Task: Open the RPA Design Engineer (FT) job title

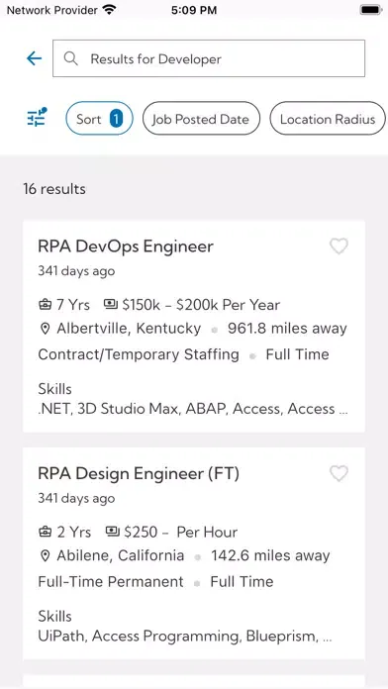Action: (x=139, y=473)
